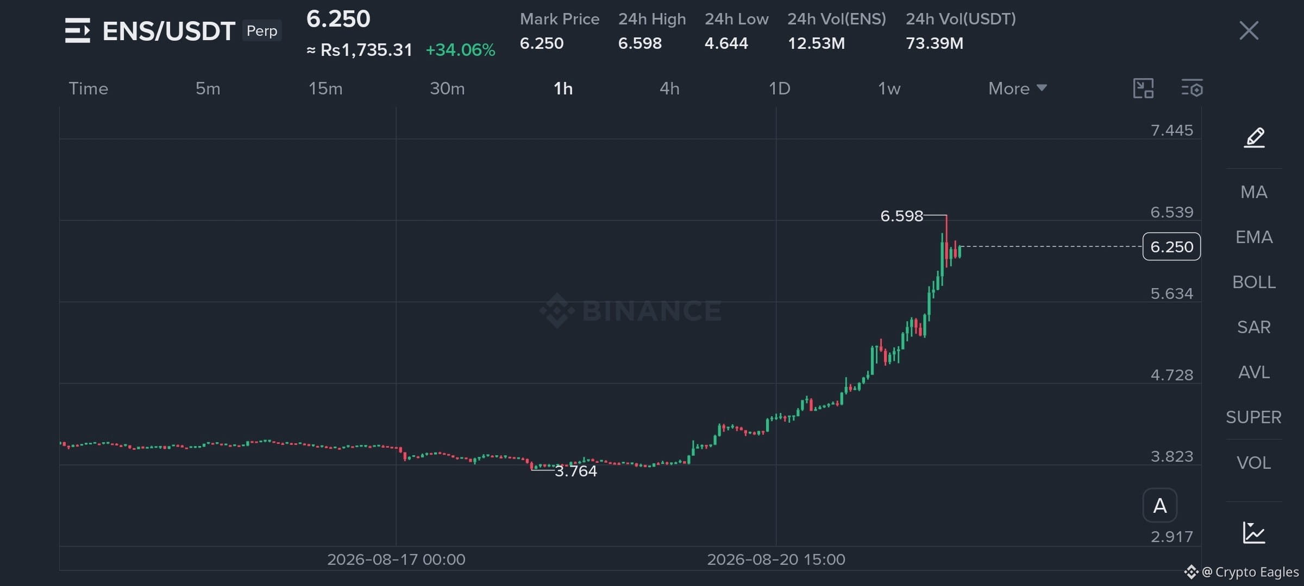Click the 4.728 price axis label
The image size is (1304, 586).
(1172, 375)
